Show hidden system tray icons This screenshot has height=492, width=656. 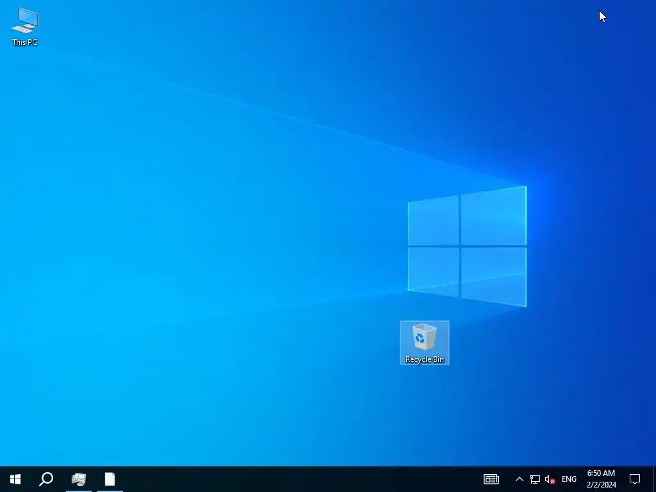click(519, 479)
